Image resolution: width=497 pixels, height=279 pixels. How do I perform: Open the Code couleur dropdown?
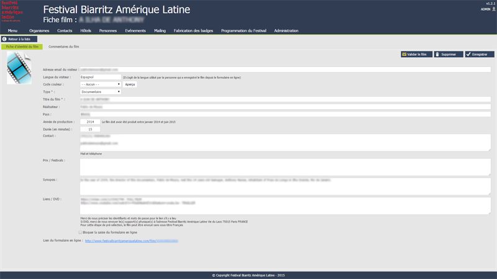101,84
